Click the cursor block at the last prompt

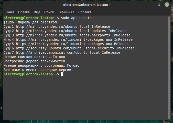(62, 74)
